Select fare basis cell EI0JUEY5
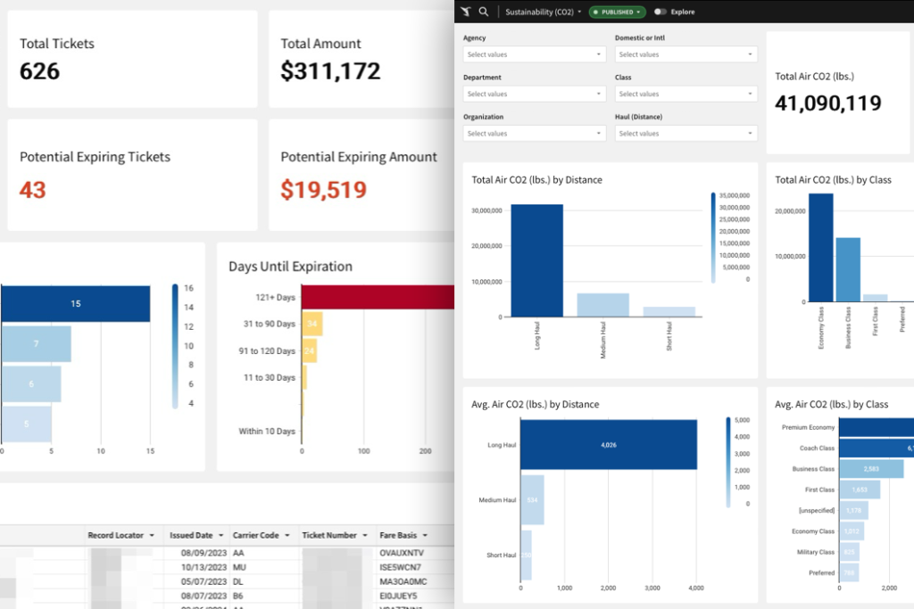914x609 pixels. tap(398, 596)
